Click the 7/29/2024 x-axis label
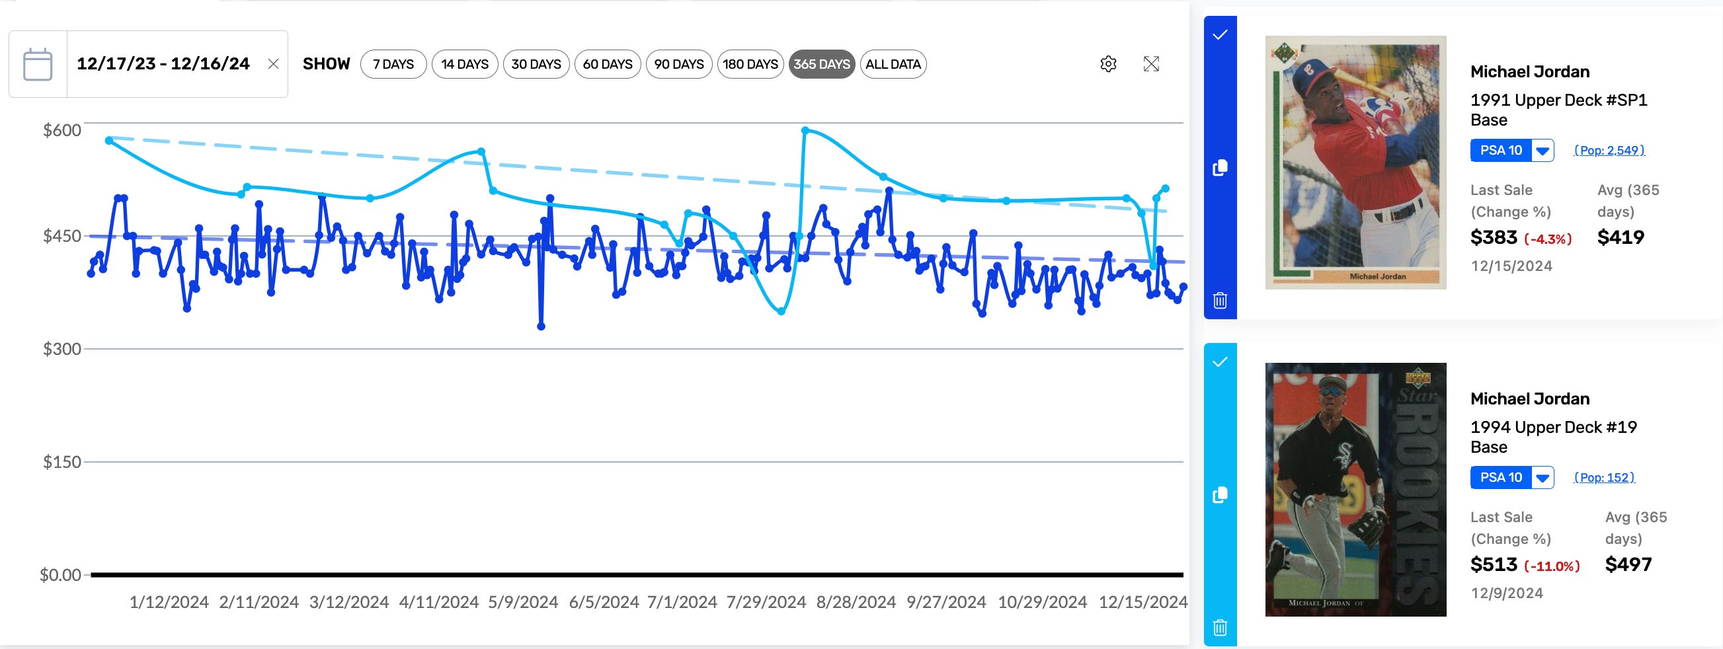The width and height of the screenshot is (1723, 649). pyautogui.click(x=766, y=602)
